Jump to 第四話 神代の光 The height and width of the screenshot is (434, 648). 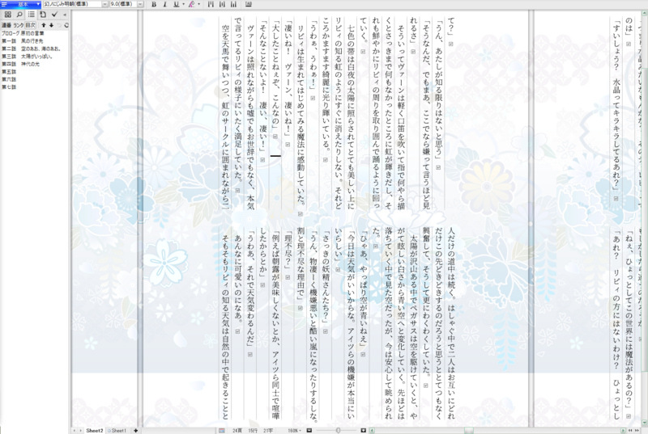tap(21, 64)
